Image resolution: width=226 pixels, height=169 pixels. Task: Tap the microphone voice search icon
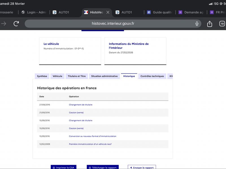[197, 24]
